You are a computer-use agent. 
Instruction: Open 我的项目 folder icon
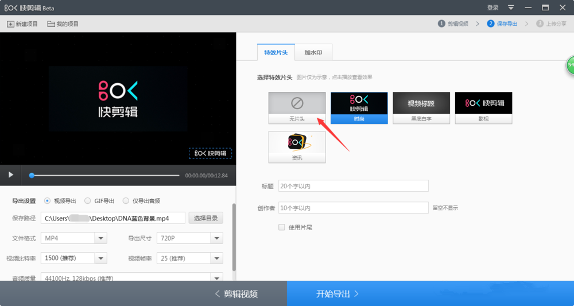click(51, 24)
